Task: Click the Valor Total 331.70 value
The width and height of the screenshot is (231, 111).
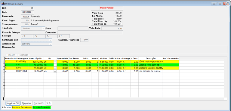Action: [x=119, y=13]
